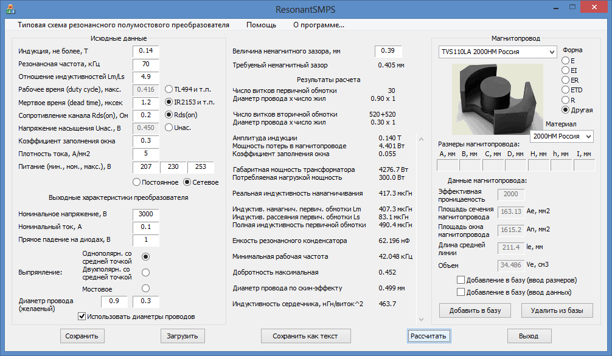This screenshot has width=612, height=356.
Task: Click secondary wire diameter field 0.3
Action: click(x=145, y=301)
